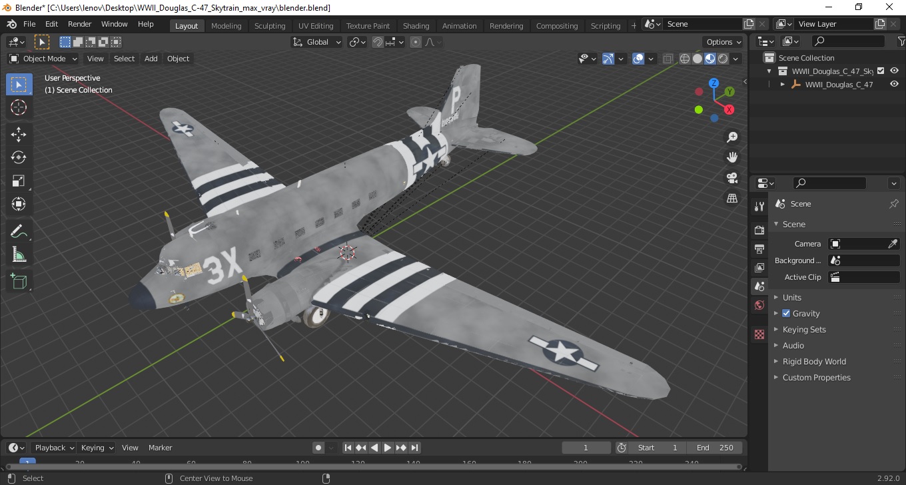This screenshot has height=485, width=906.
Task: Open the viewport Add menu
Action: pyautogui.click(x=151, y=59)
